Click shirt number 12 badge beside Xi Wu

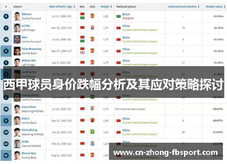[6, 144]
